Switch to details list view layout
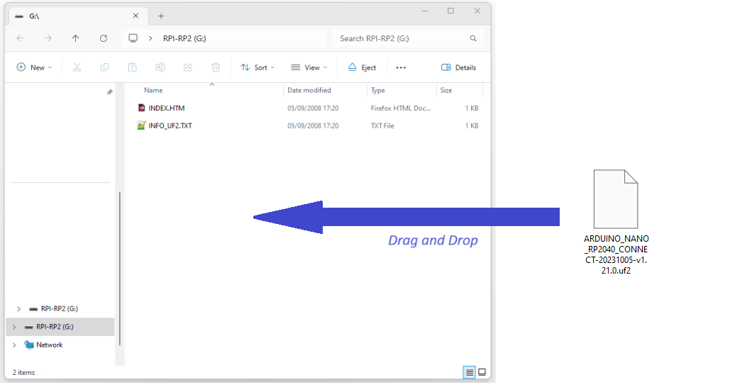 tap(469, 372)
